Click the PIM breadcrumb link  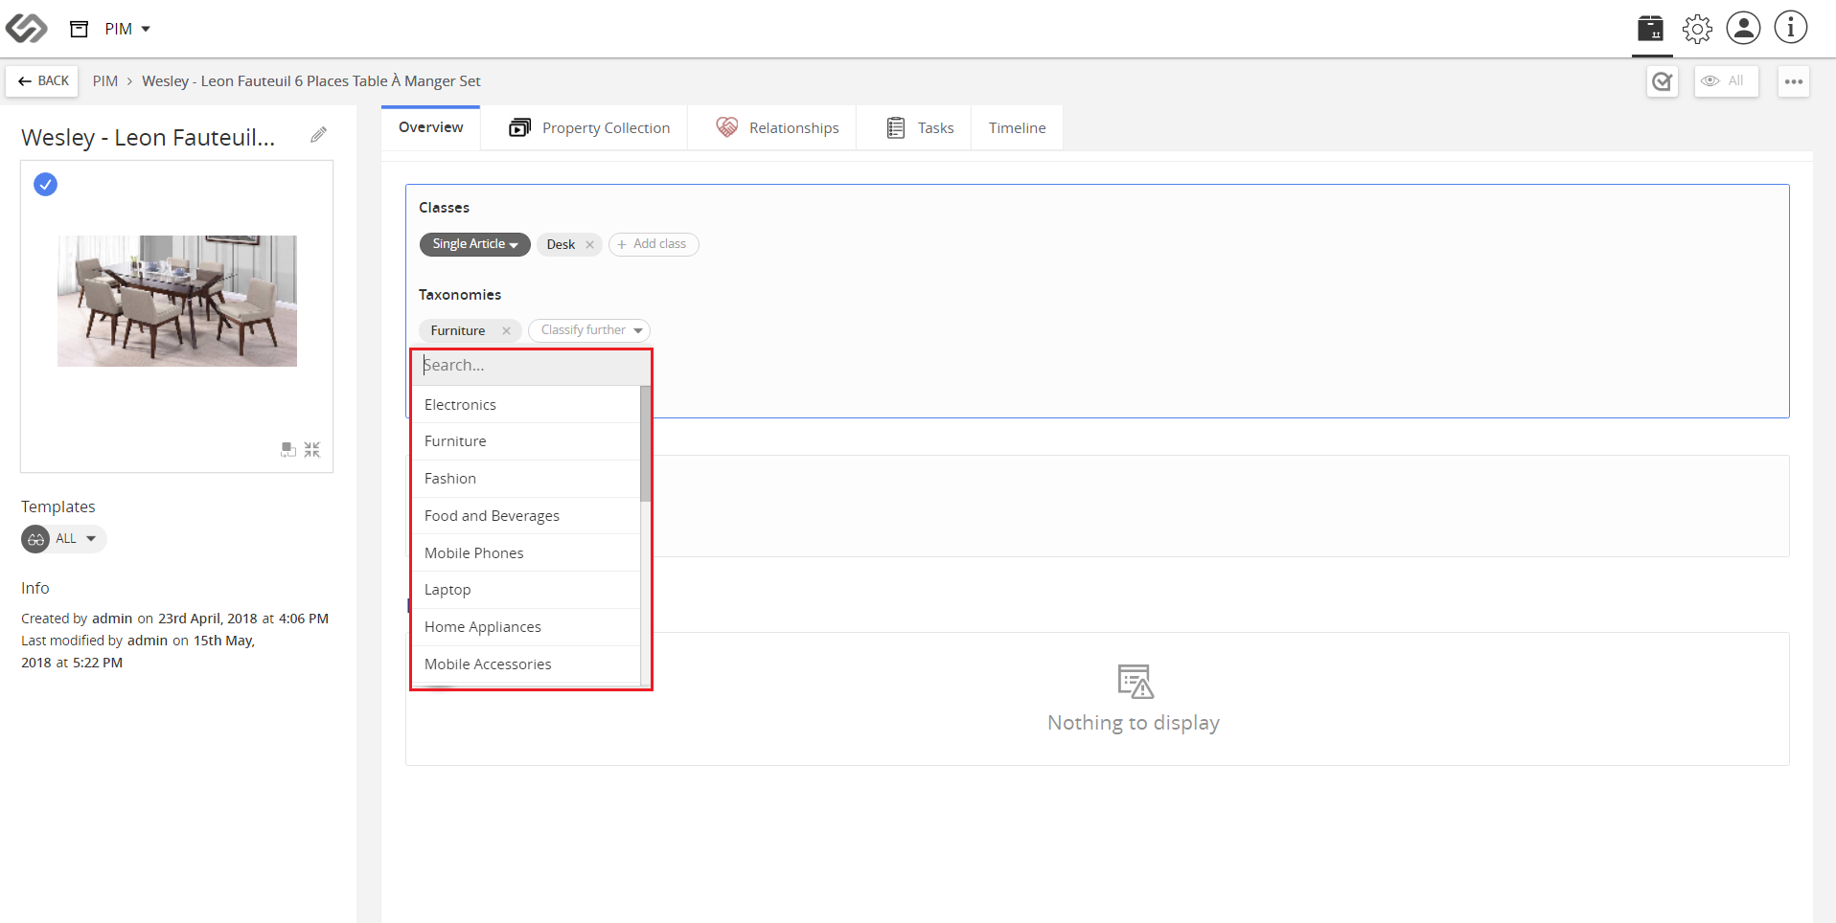pos(105,81)
